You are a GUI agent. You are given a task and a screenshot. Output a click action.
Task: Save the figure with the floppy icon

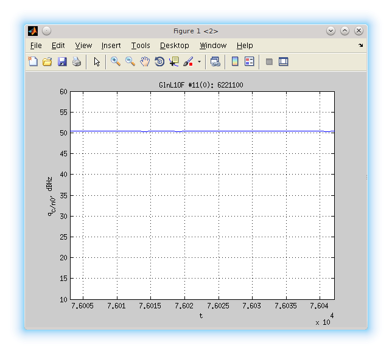62,61
